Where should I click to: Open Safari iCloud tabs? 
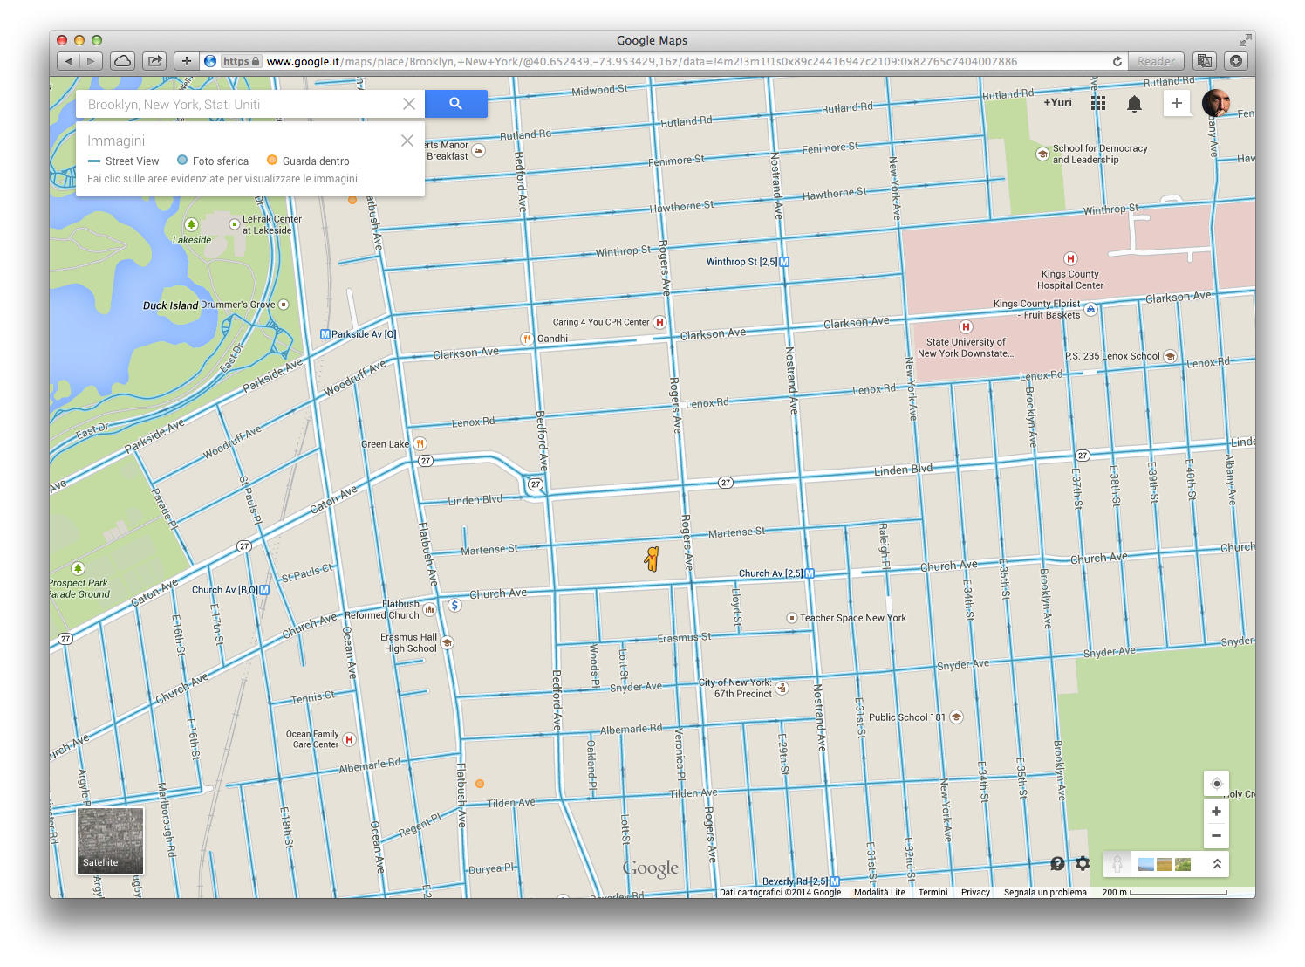click(123, 61)
